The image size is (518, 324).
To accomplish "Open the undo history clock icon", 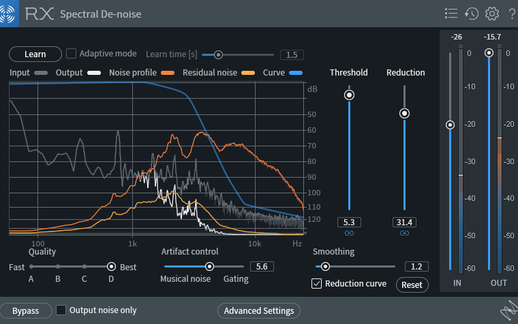I will [x=472, y=14].
